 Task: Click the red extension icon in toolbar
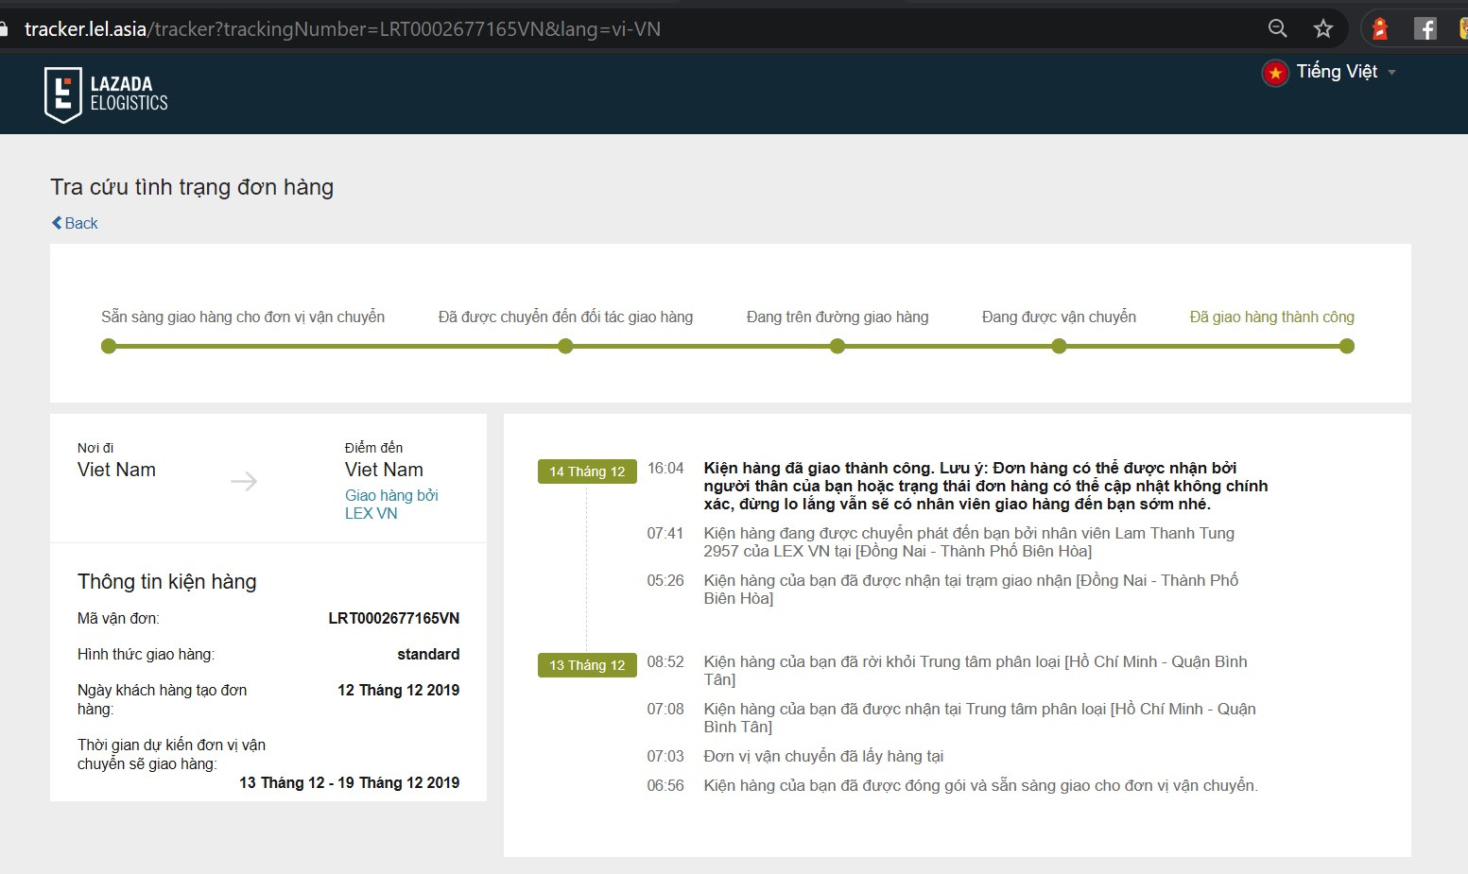(x=1379, y=27)
